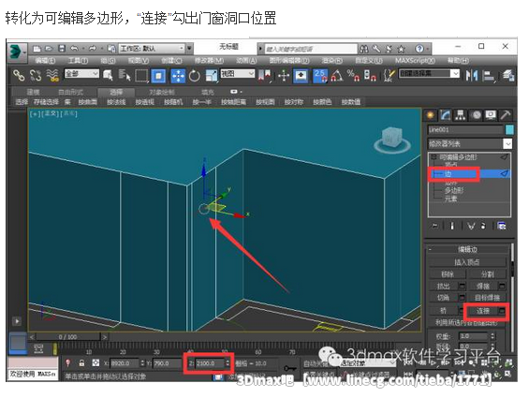This screenshot has height=398, width=529.
Task: Open the 3ds Max application menu logo
Action: coord(17,52)
